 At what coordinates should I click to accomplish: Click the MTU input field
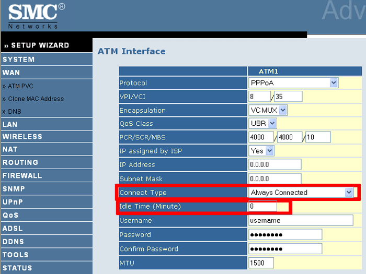point(261,263)
